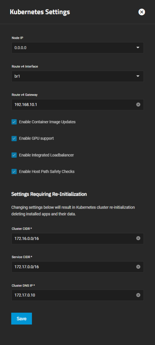155x345 pixels.
Task: Select the br1 interface combo box
Action: pos(77,76)
